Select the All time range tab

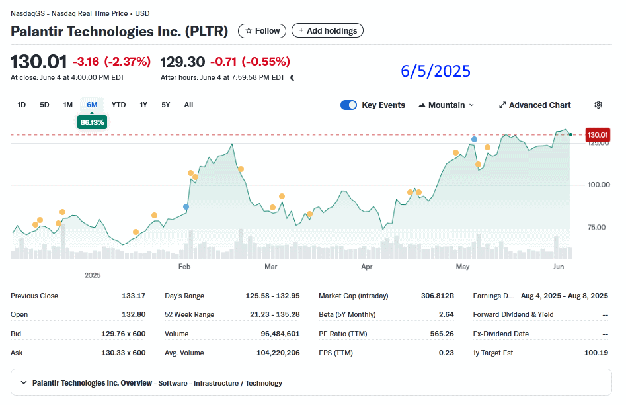pos(188,105)
